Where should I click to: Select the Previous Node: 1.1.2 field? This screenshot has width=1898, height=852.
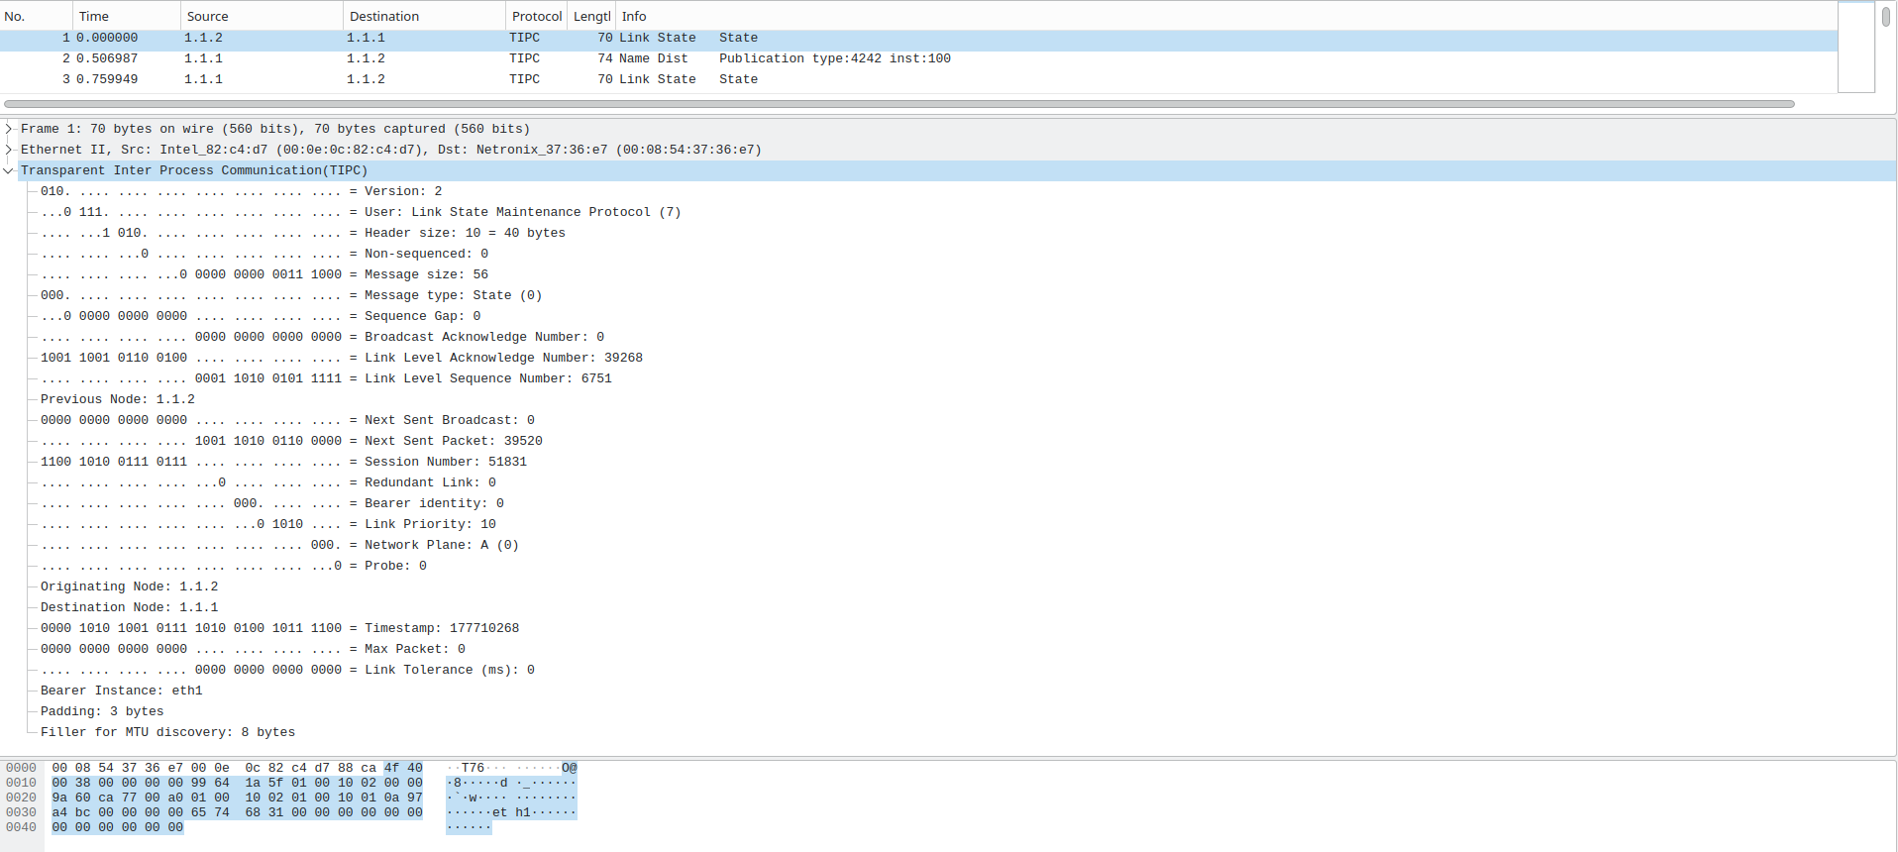coord(118,399)
